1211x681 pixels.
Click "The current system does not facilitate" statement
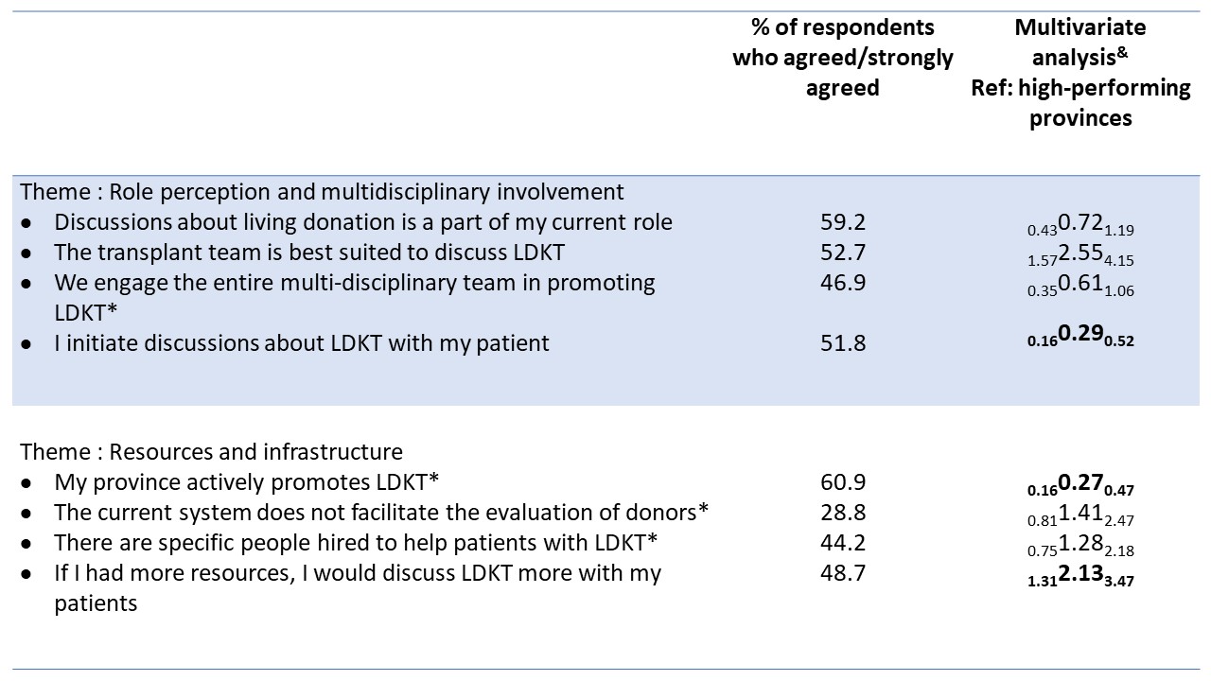coord(381,513)
